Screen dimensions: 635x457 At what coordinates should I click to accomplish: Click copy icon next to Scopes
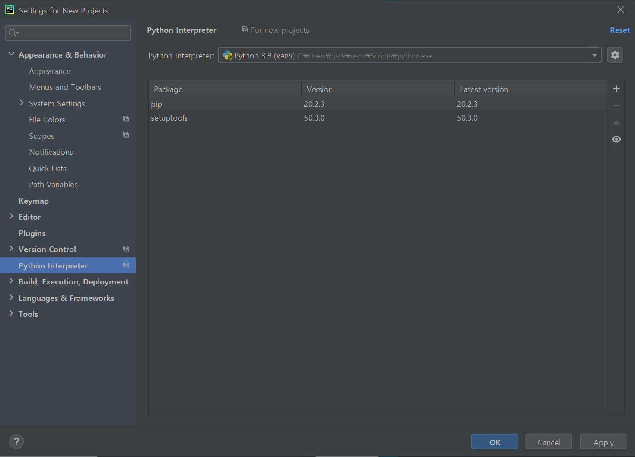click(x=126, y=135)
